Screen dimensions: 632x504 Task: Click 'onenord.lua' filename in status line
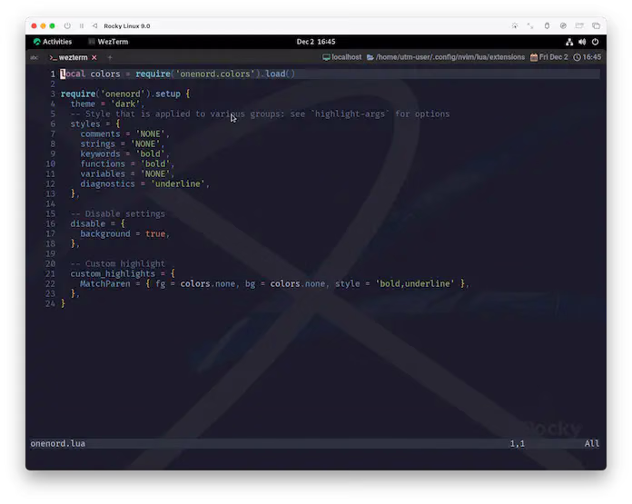(57, 443)
